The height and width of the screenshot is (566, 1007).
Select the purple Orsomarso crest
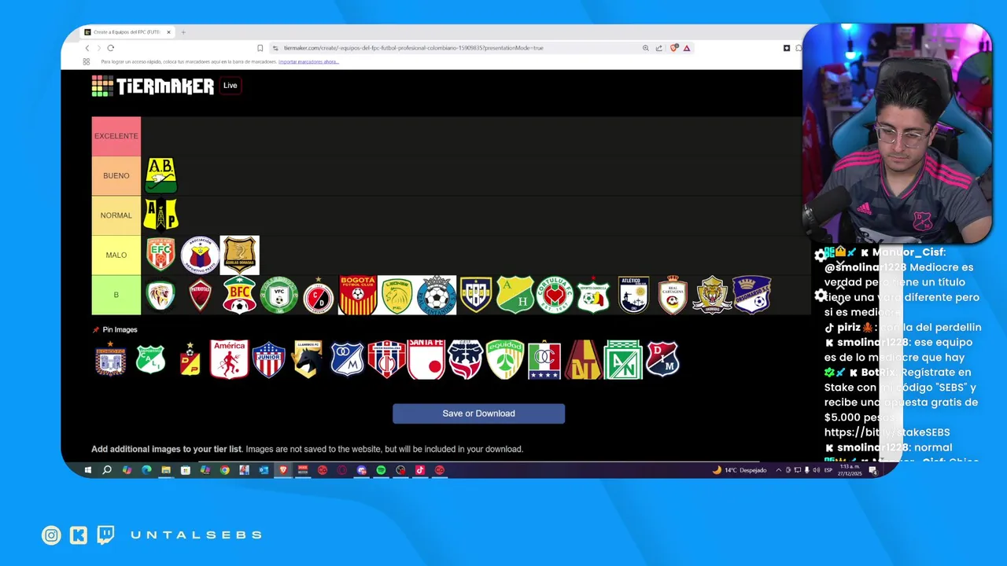[x=751, y=295]
